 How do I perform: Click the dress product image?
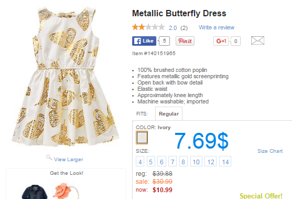66,77
